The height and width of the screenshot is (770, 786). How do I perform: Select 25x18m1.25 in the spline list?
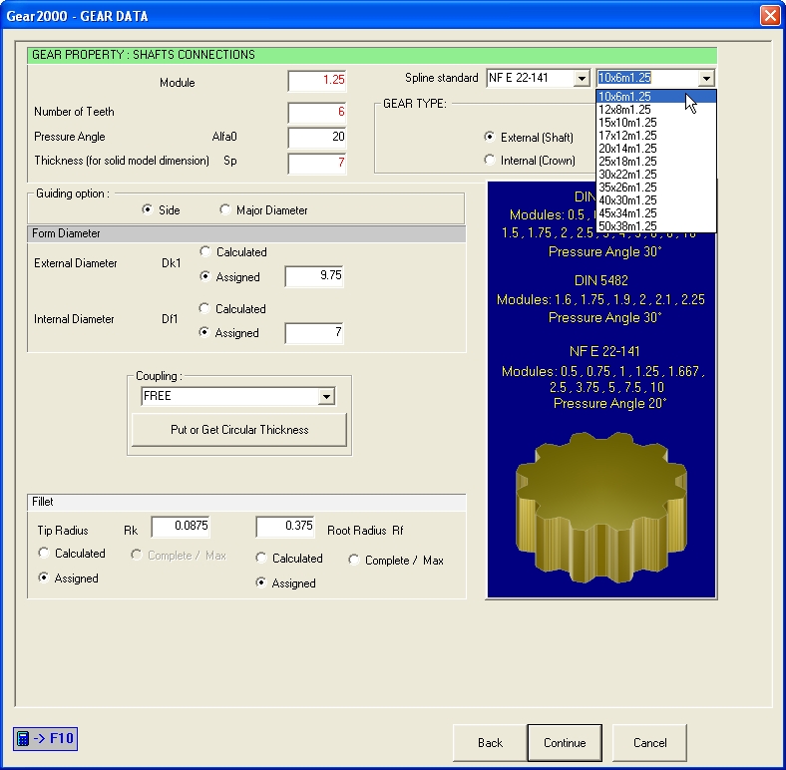click(656, 162)
